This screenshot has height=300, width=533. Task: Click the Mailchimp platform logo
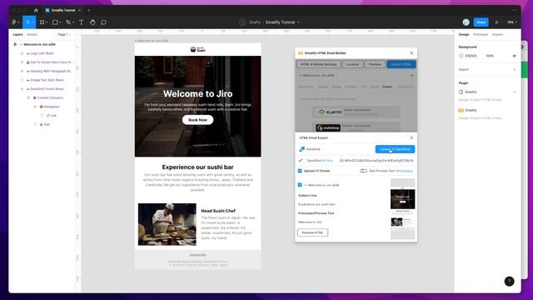point(328,127)
